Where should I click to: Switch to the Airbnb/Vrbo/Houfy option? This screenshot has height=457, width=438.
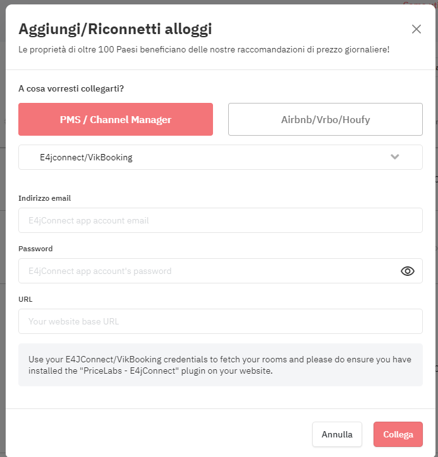(325, 119)
